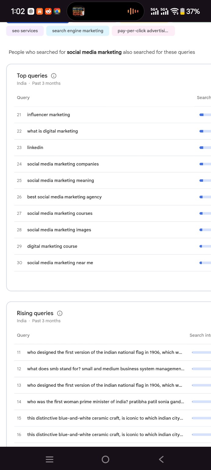
Task: Tap the interest bar for linkedin
Action: click(205, 147)
